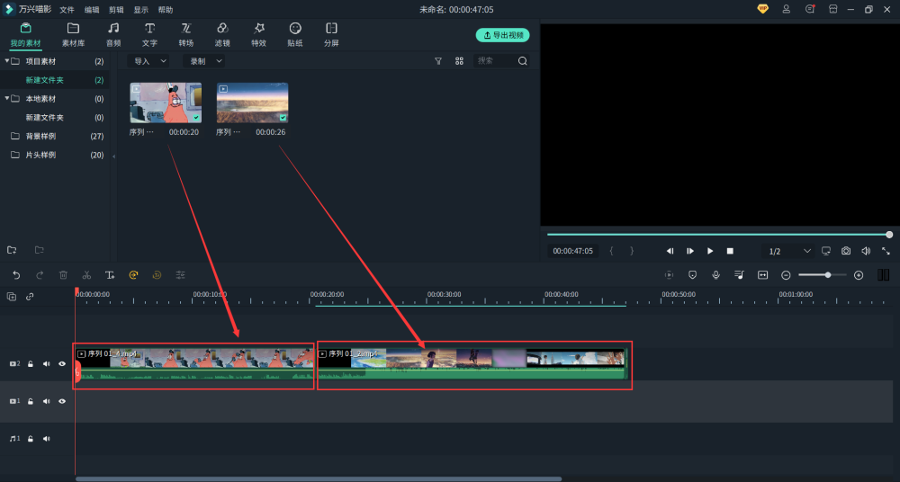Open the 录制 record dropdown

click(x=205, y=61)
